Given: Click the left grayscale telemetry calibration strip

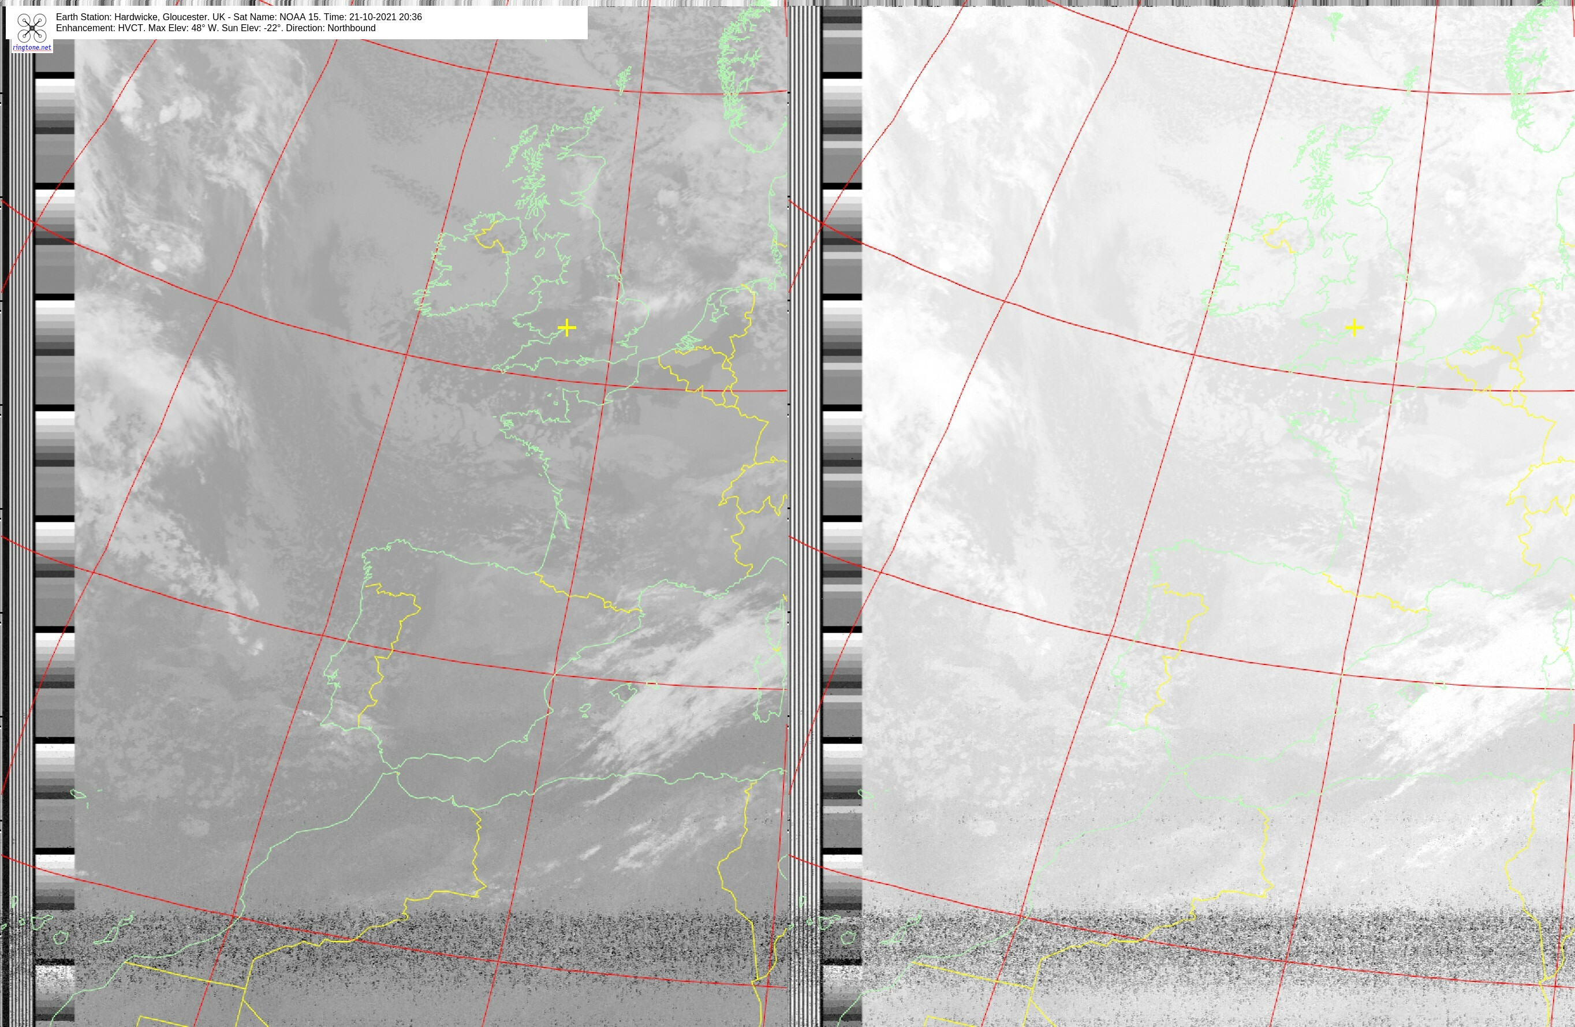Looking at the screenshot, I should pyautogui.click(x=54, y=529).
